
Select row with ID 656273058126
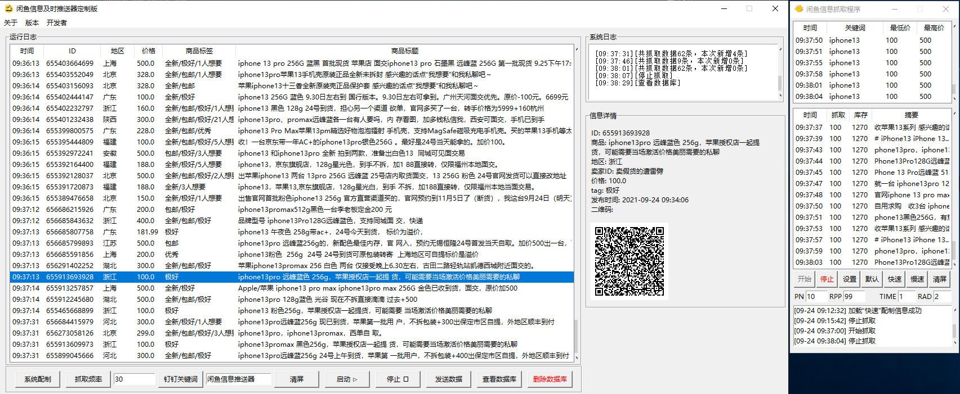point(292,333)
